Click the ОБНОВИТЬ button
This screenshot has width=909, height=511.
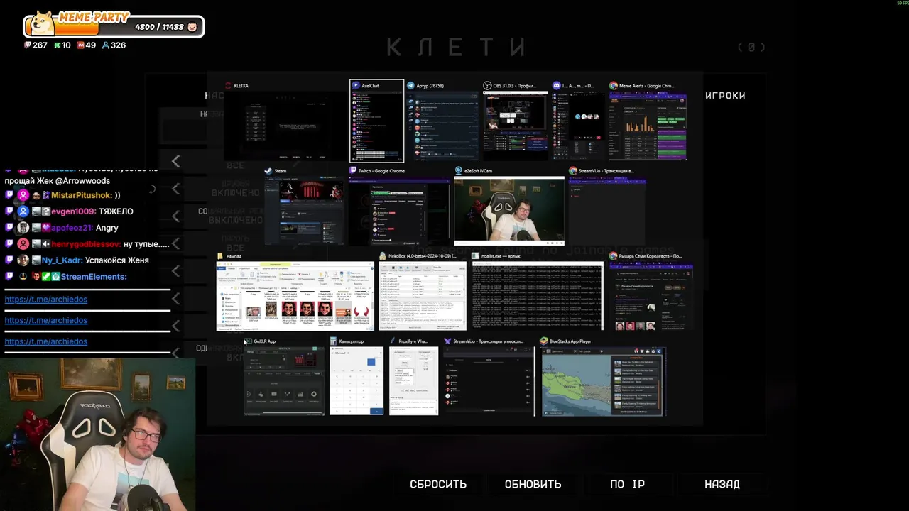click(x=533, y=484)
